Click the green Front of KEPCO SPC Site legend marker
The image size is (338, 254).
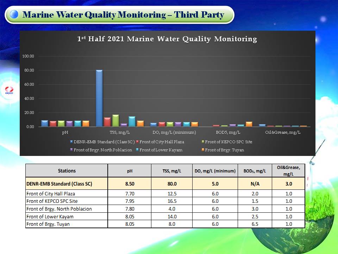pyautogui.click(x=203, y=142)
